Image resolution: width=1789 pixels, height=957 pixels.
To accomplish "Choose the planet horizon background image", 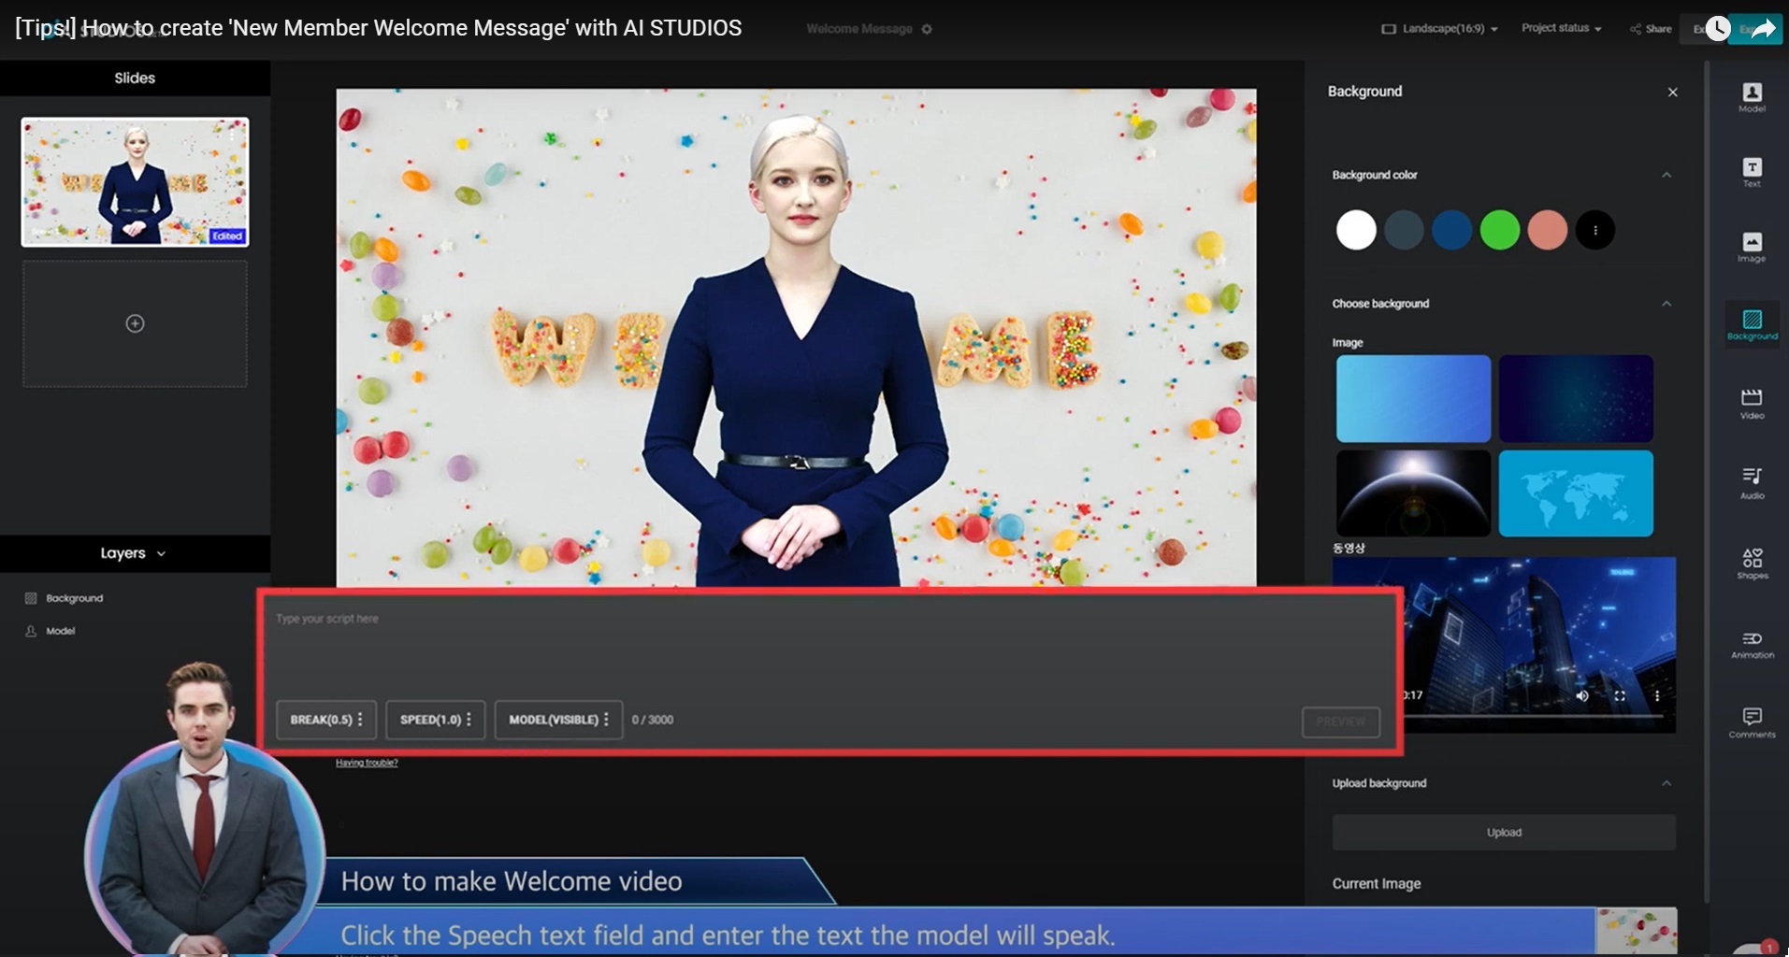I will 1413,493.
